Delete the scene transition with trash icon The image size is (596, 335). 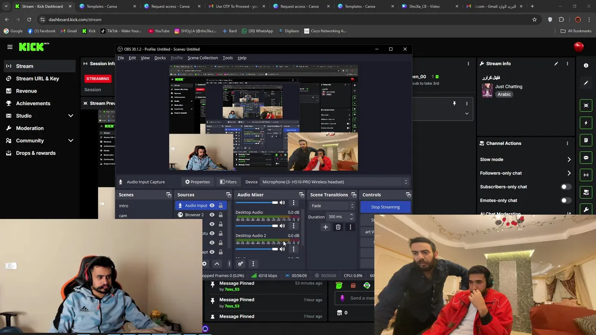[x=338, y=227]
